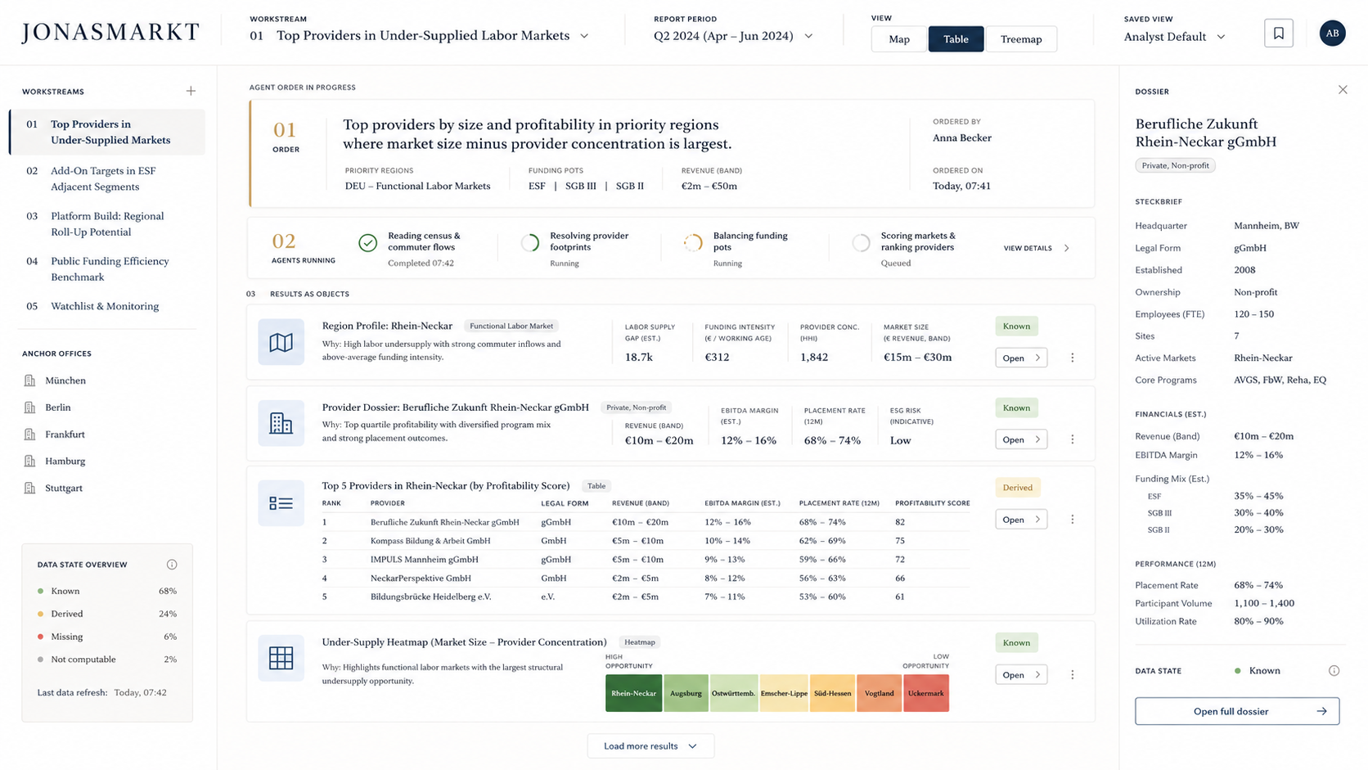Open the Region Profile map icon
Image resolution: width=1368 pixels, height=770 pixels.
[x=281, y=342]
